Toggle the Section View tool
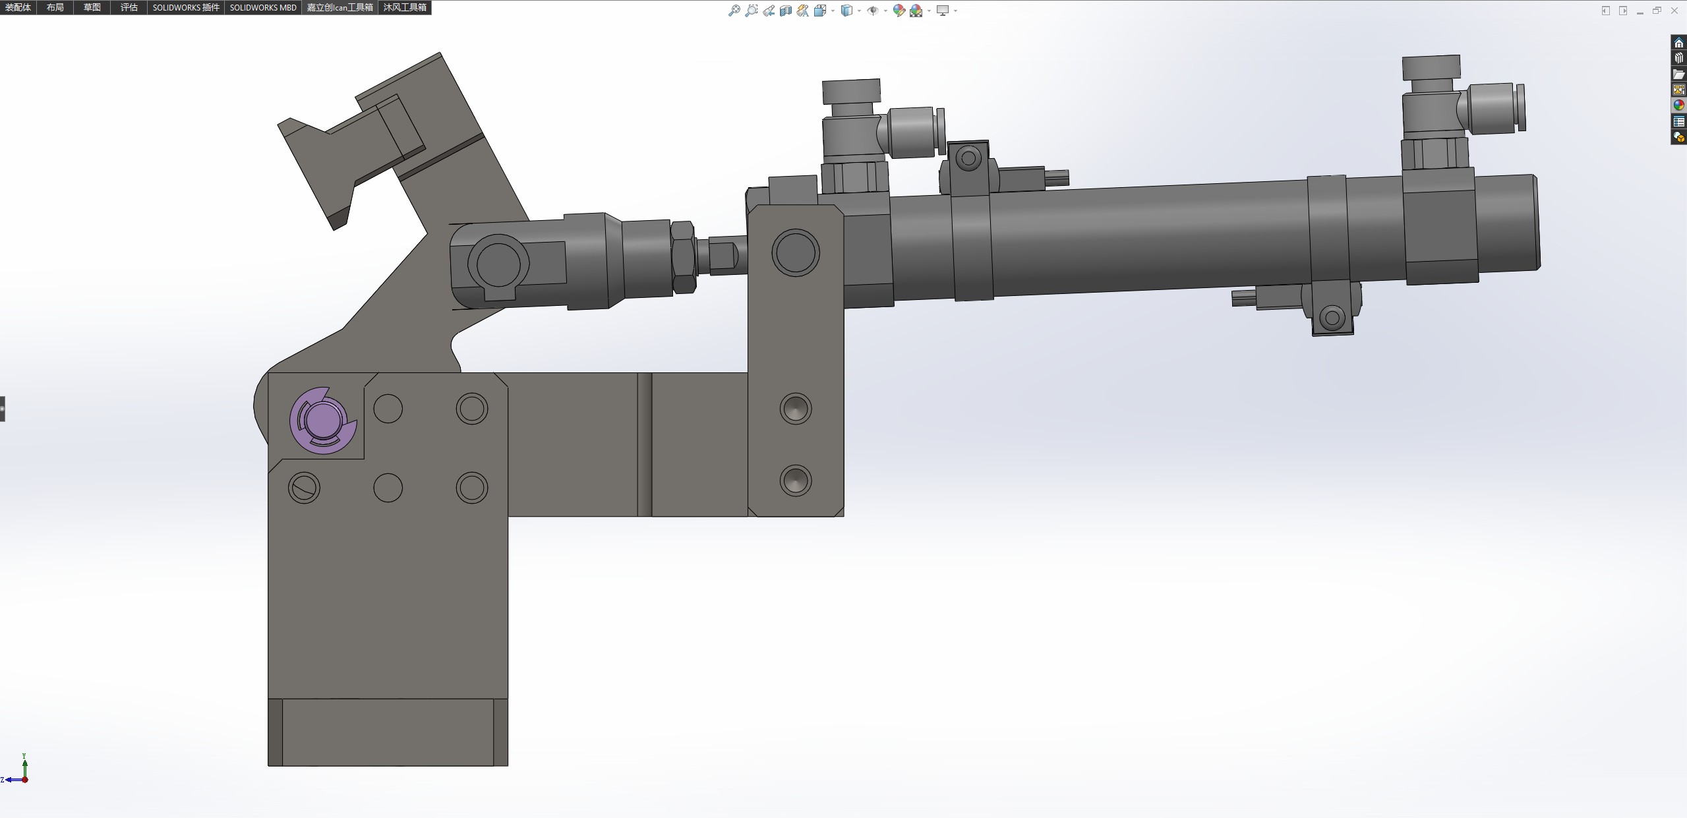The image size is (1687, 818). tap(785, 11)
